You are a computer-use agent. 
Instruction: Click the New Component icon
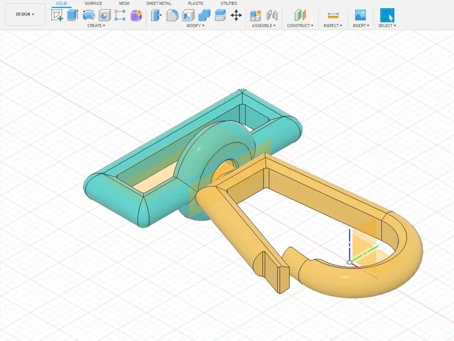coord(256,15)
